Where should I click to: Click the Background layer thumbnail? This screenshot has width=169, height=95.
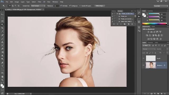tap(151, 65)
